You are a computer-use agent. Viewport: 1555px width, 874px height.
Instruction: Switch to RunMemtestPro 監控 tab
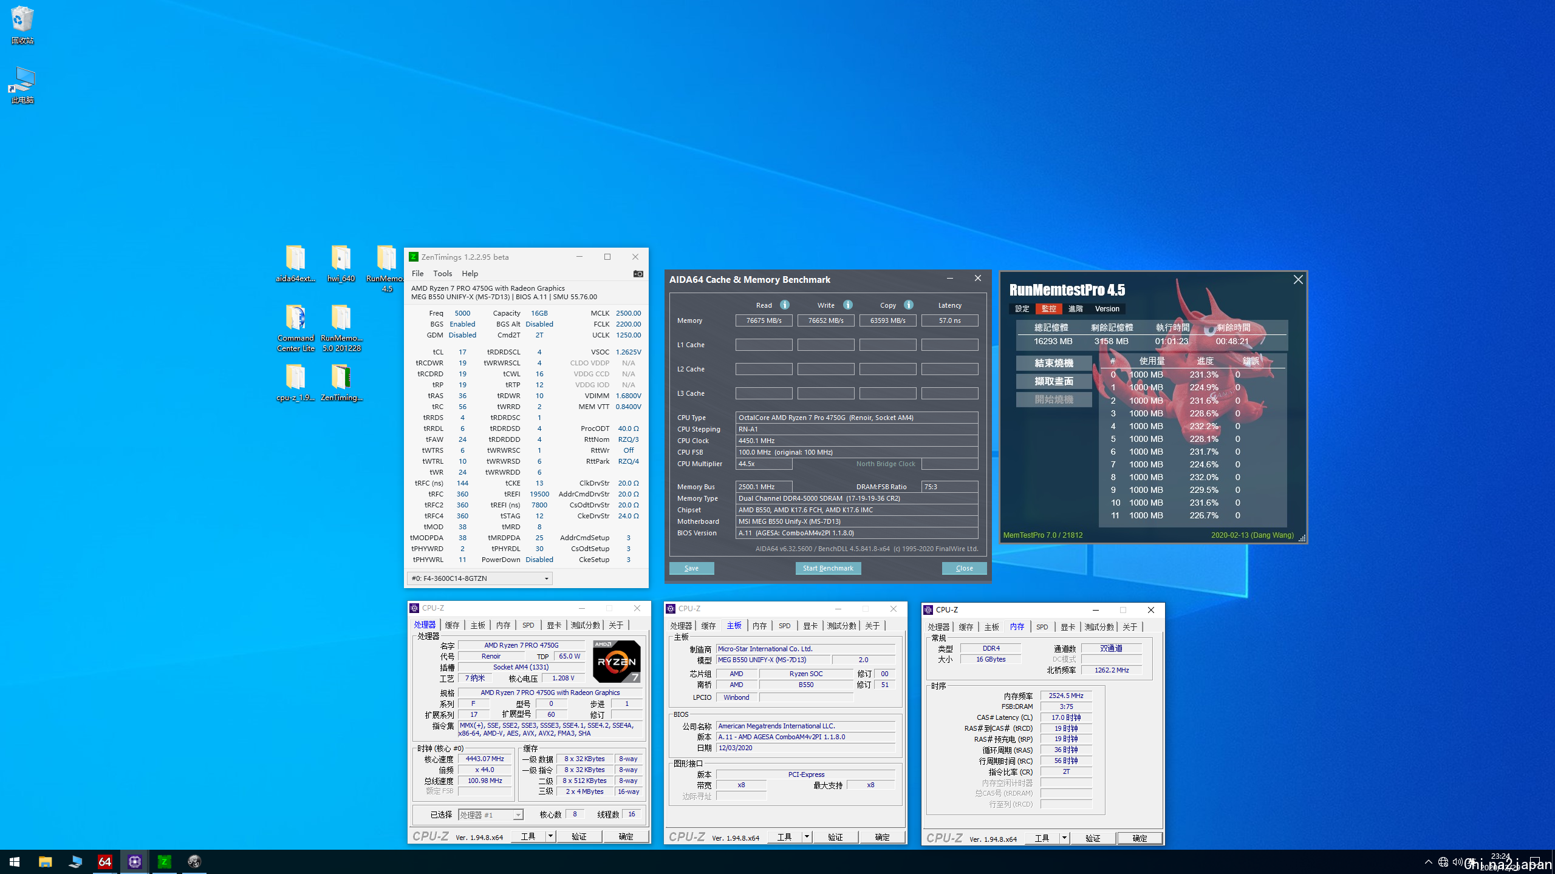click(x=1049, y=309)
